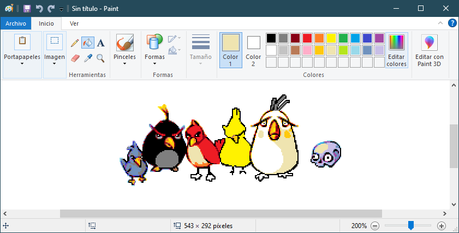Click the selection size icon in status bar
Viewport: 459px width, 233px height.
[92, 226]
